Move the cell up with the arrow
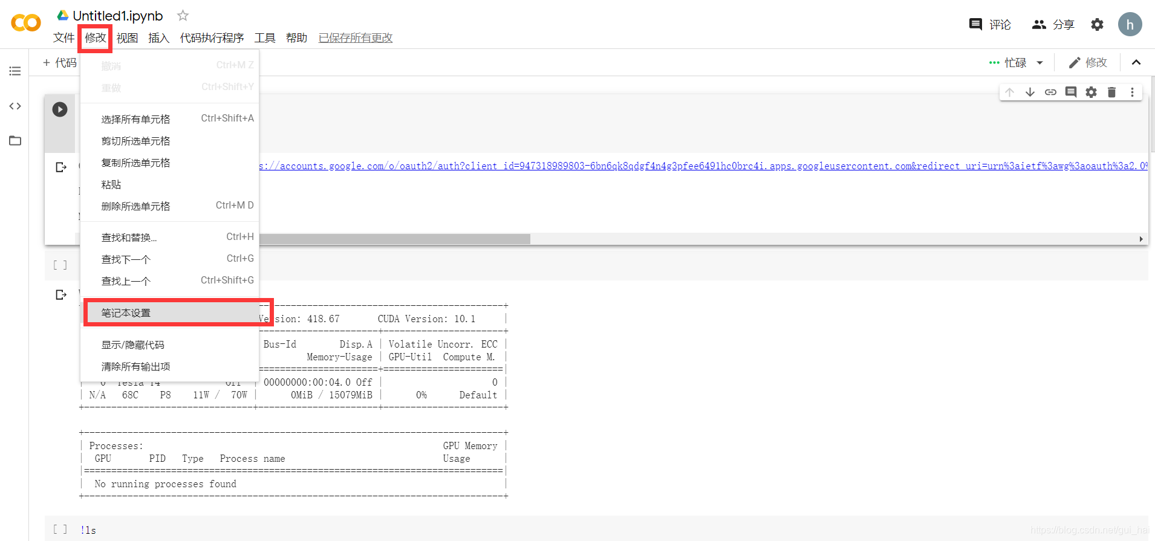Viewport: 1155px width, 541px height. click(1009, 92)
